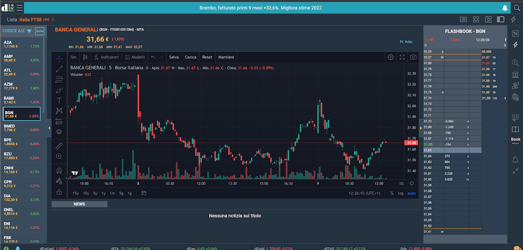
Task: Open the Flashbook three-dot options menu
Action: pyautogui.click(x=505, y=40)
